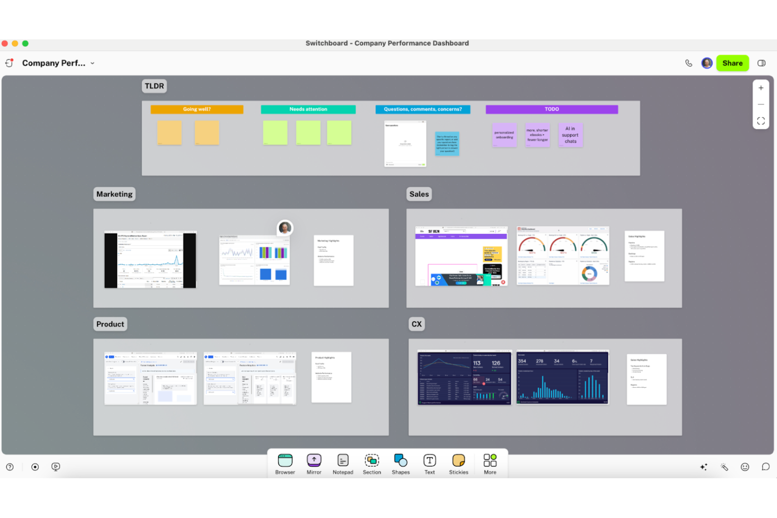
Task: Click collaborator avatar on Marketing dashboard
Action: [285, 228]
